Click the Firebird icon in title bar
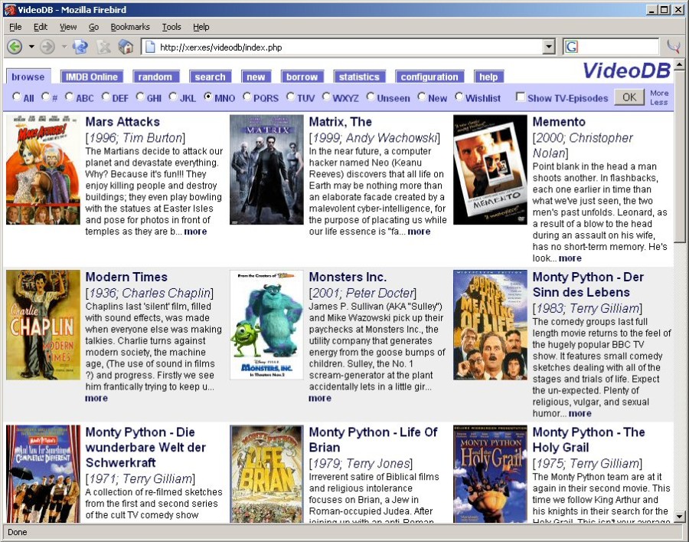Screen dimensions: 689x542 (x=10, y=9)
